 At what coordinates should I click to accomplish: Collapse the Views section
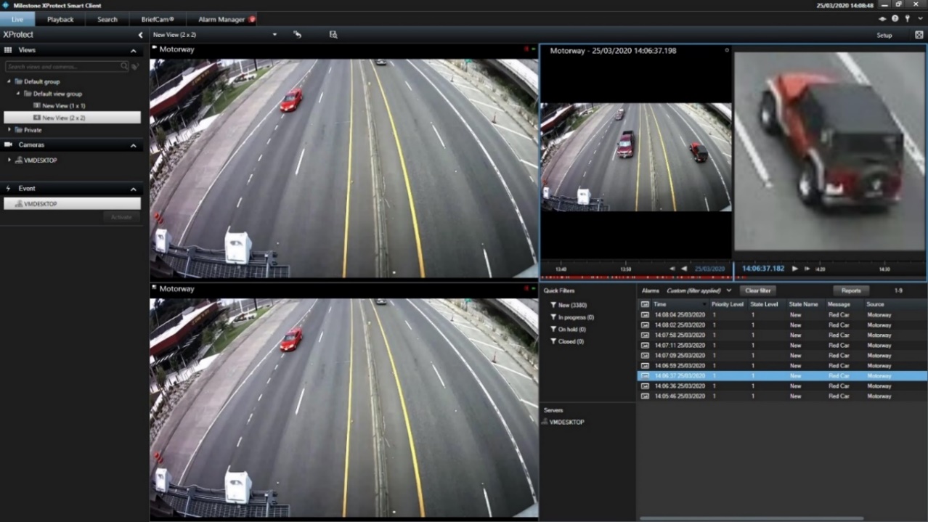pos(134,51)
